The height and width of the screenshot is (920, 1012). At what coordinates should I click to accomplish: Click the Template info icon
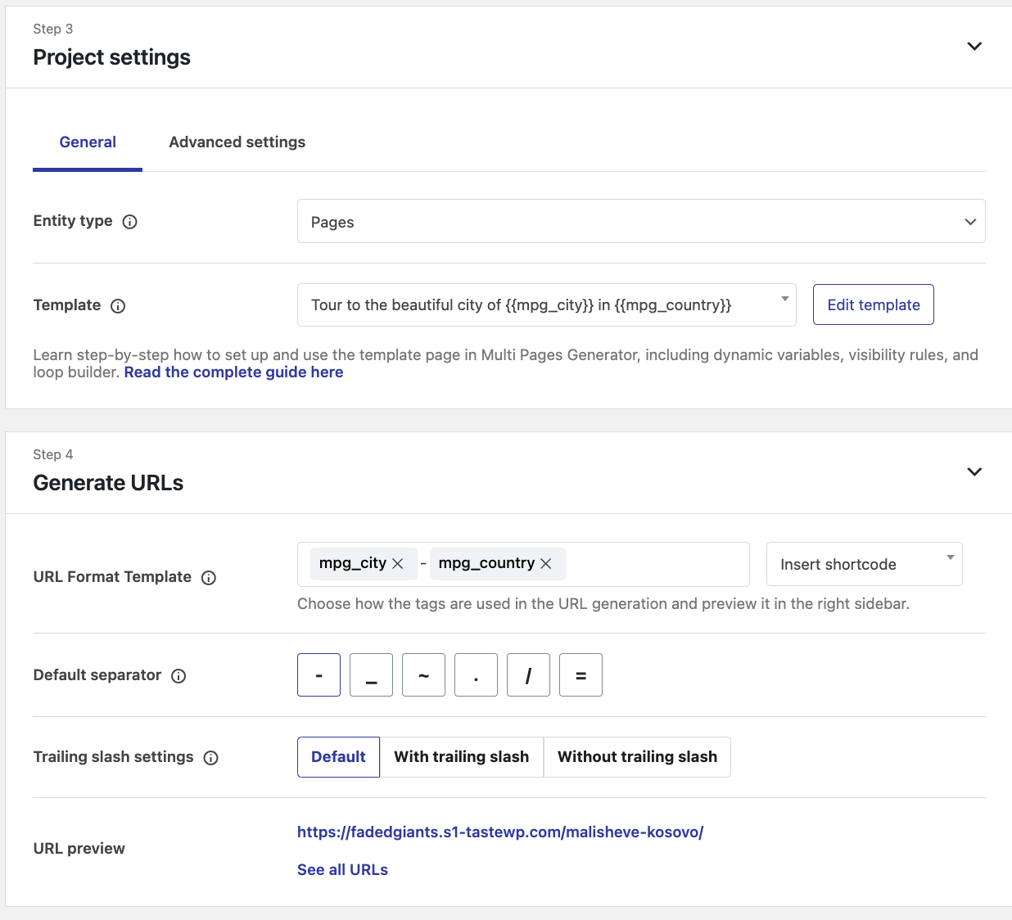(118, 306)
